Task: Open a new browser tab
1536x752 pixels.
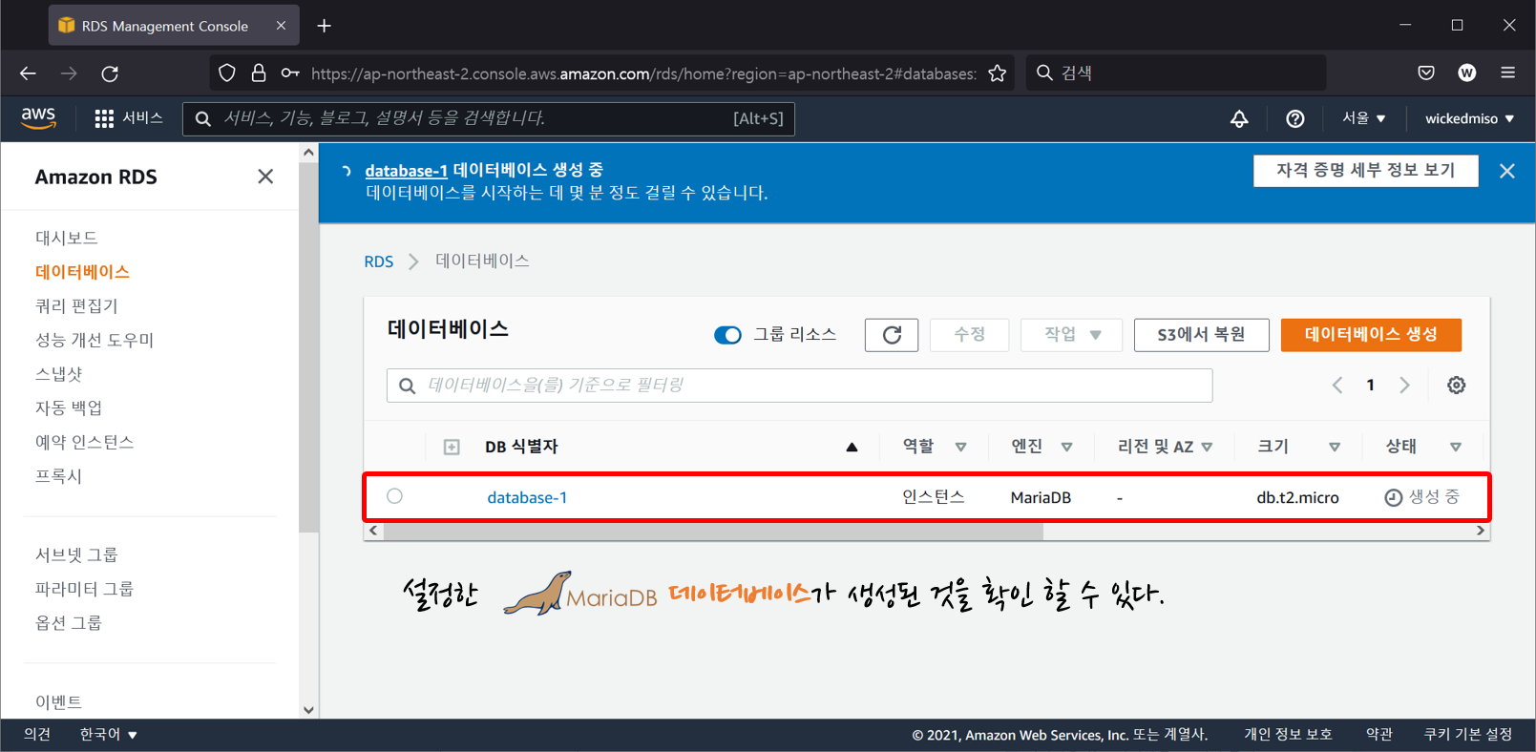Action: pos(325,26)
